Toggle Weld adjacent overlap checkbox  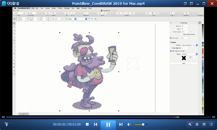pyautogui.click(x=171, y=51)
